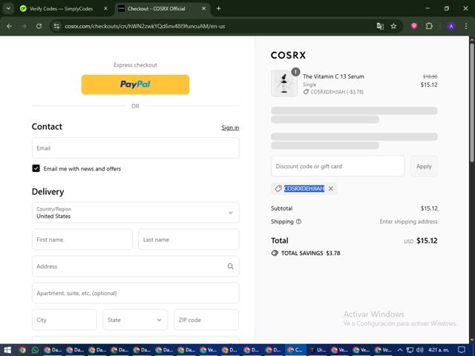Go back to the previous page
The width and height of the screenshot is (475, 356).
tap(10, 26)
